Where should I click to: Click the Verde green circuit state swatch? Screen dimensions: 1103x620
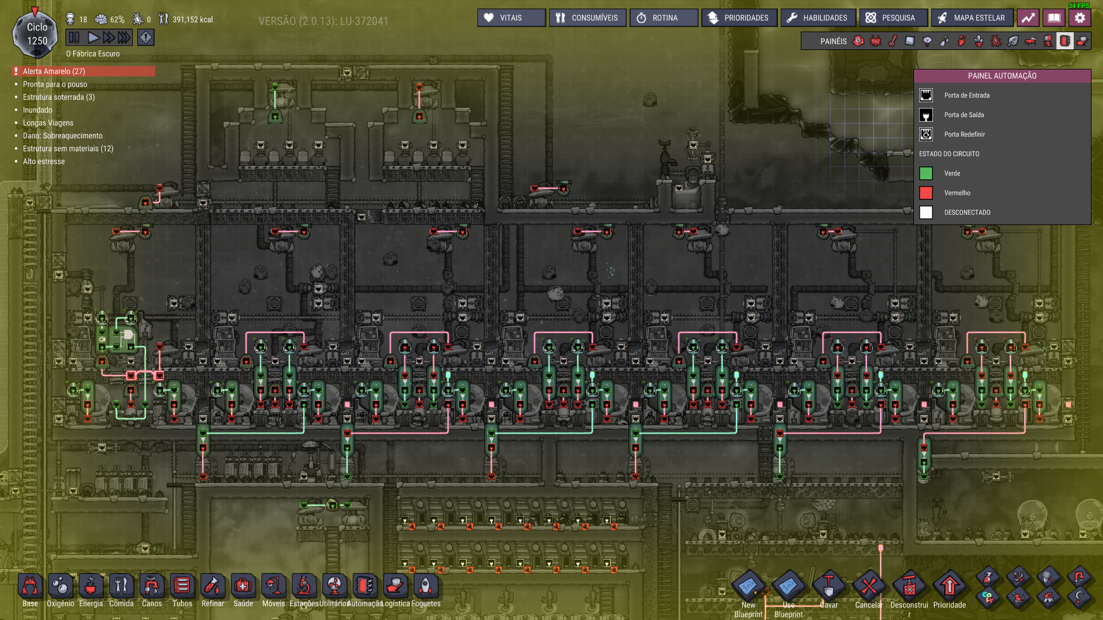tap(925, 173)
